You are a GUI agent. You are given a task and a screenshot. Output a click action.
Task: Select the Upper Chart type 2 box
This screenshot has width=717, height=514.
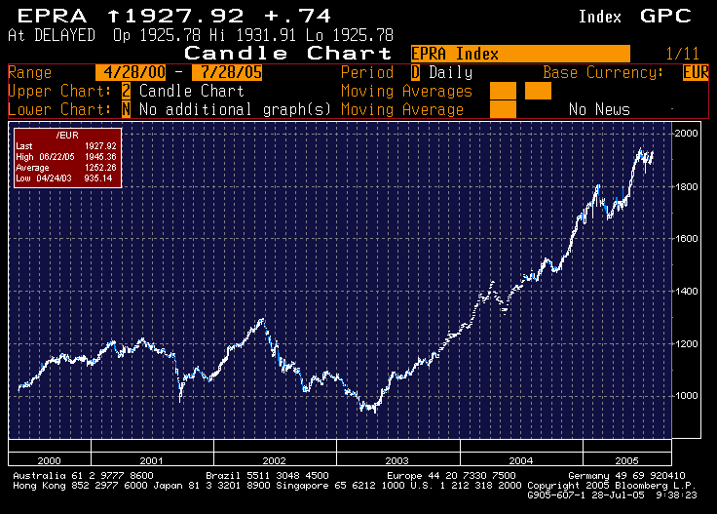click(127, 91)
